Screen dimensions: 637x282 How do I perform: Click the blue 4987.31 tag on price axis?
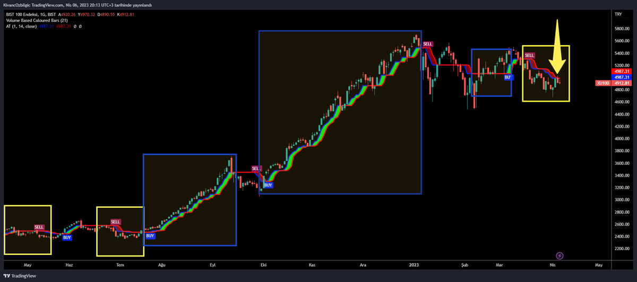coord(622,77)
